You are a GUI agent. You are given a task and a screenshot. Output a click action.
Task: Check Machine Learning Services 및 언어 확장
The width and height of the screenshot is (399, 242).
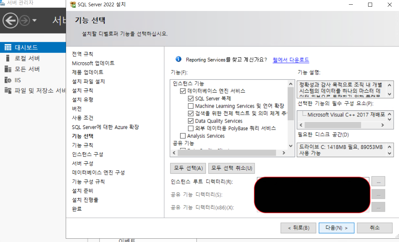[191, 106]
